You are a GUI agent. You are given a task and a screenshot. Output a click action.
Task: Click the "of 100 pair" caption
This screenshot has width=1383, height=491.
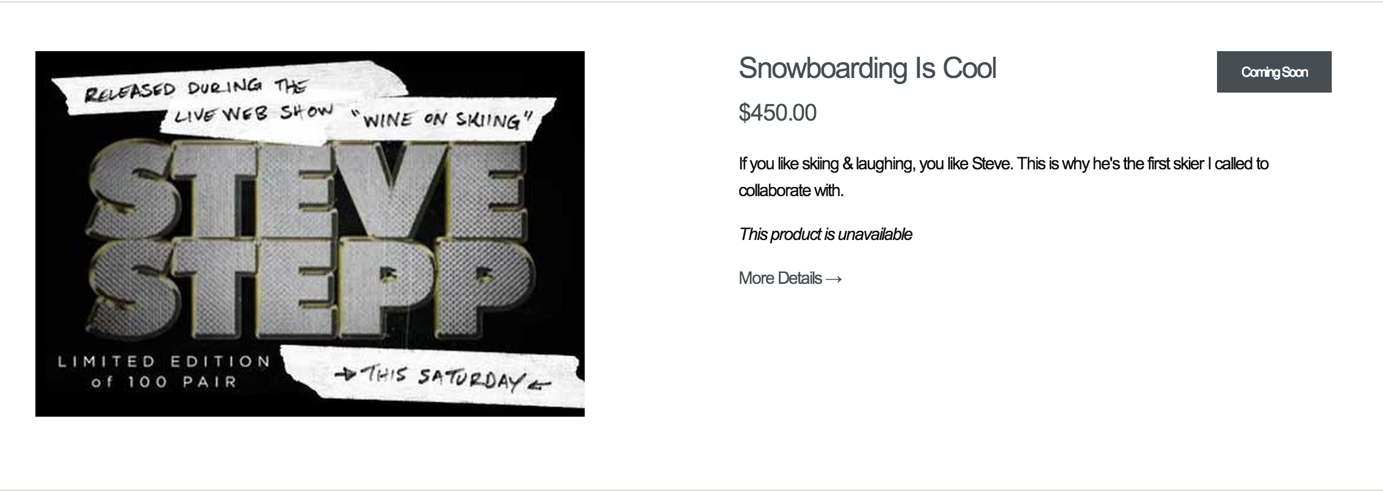click(x=164, y=383)
